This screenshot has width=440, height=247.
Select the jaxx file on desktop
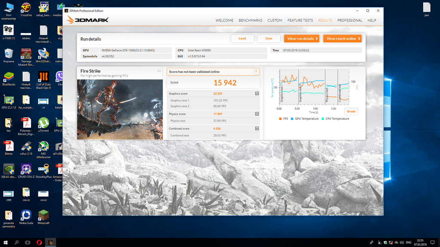(x=427, y=9)
